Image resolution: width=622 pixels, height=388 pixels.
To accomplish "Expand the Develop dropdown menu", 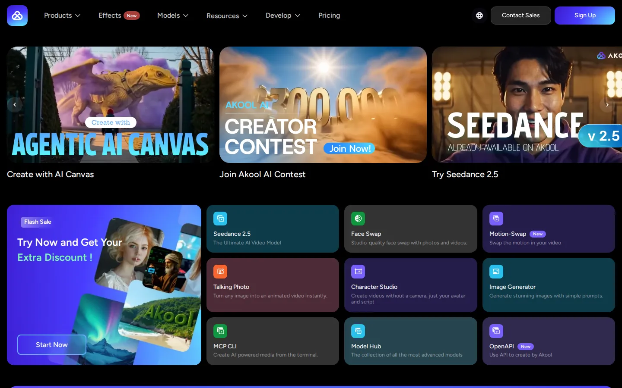I will click(283, 16).
